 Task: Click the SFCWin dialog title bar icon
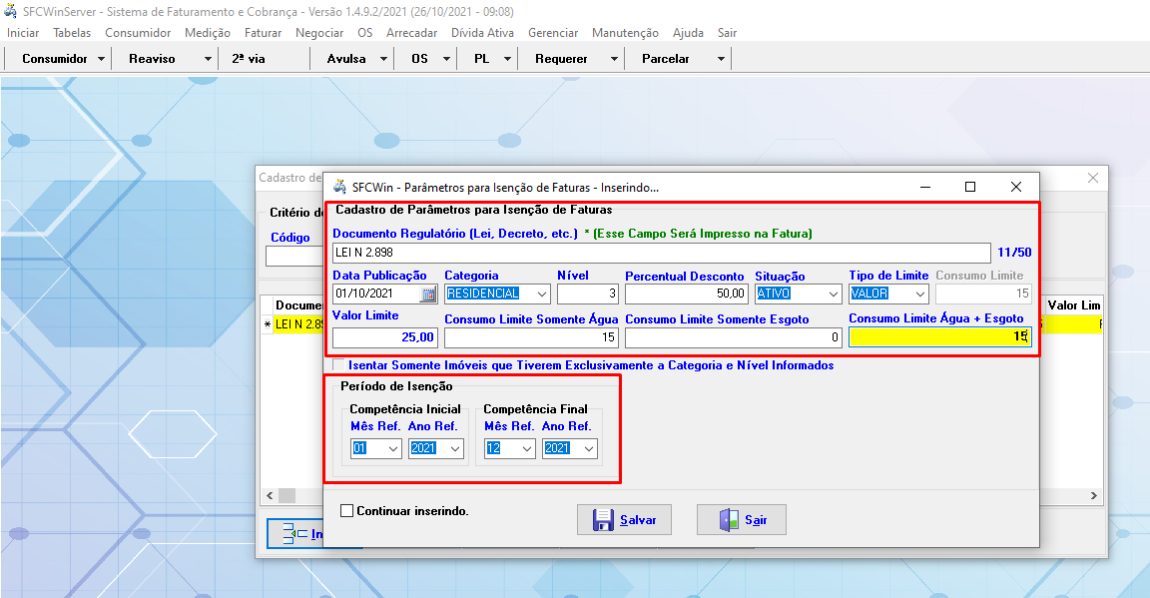tap(339, 187)
